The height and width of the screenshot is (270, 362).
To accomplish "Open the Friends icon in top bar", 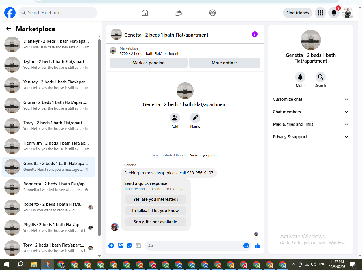I will coord(179,13).
